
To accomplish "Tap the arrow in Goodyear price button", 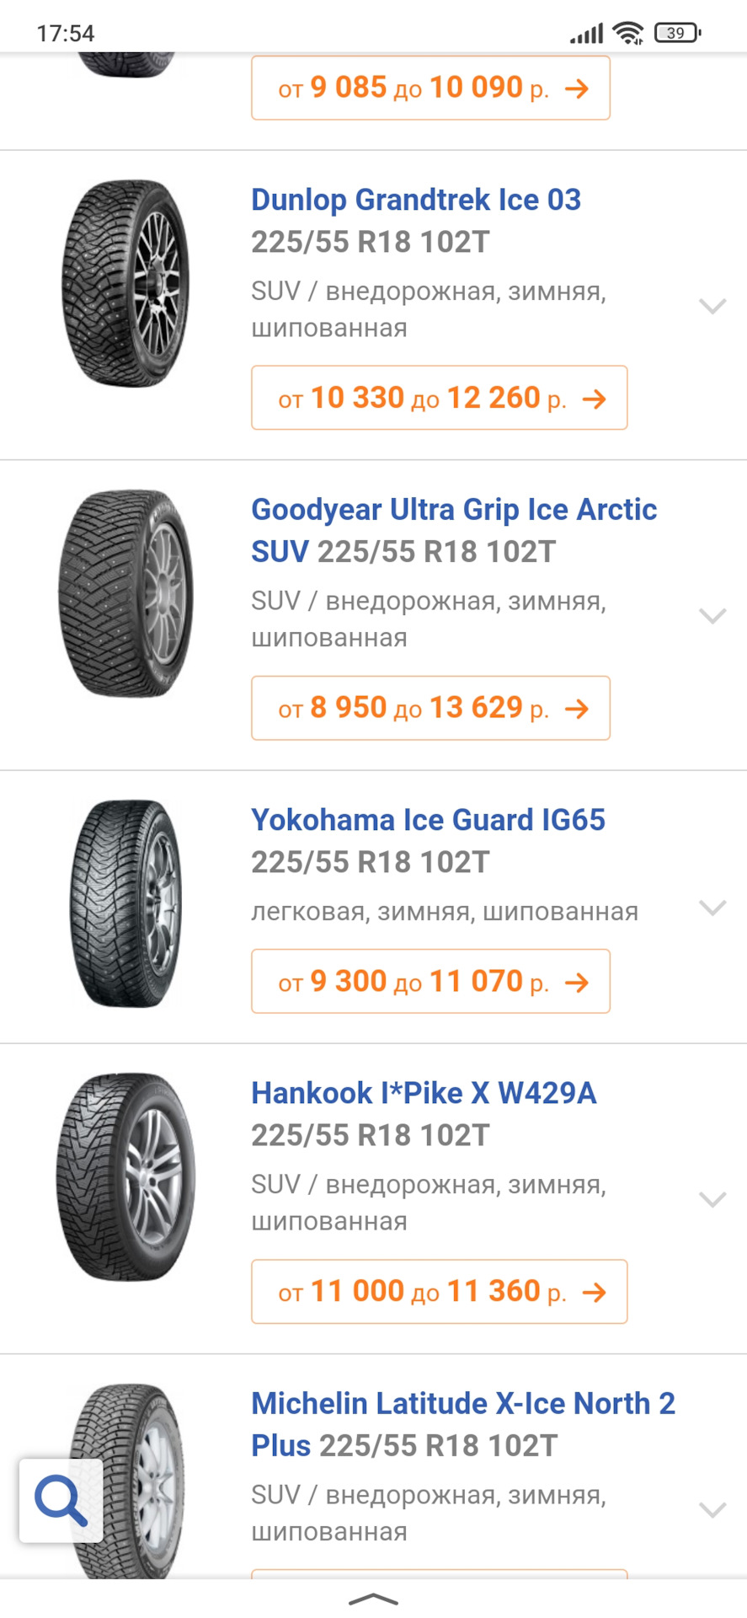I will [x=577, y=709].
